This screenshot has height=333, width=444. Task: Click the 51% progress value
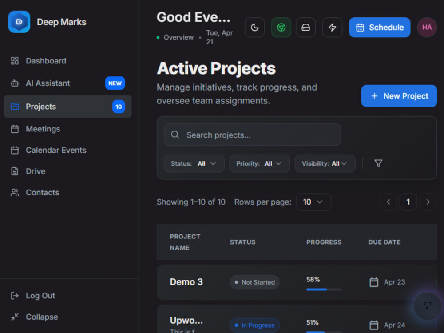(312, 322)
